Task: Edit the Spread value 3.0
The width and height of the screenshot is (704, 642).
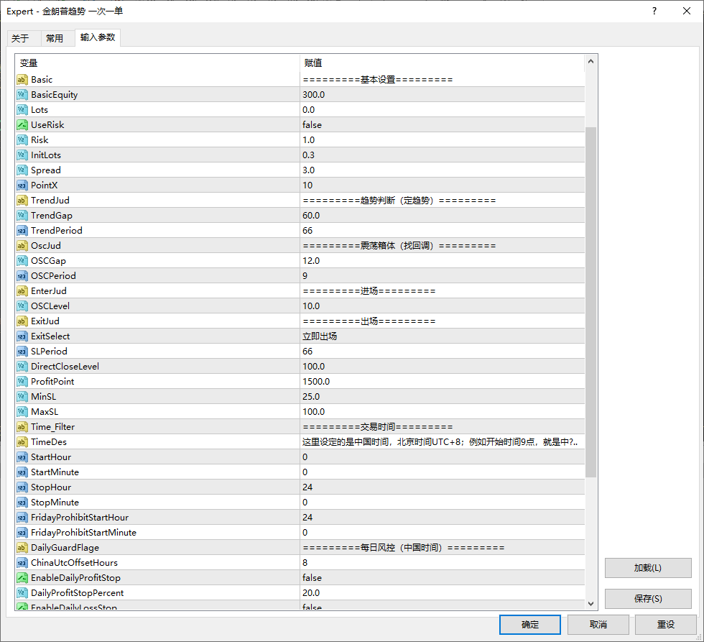Action: (443, 170)
